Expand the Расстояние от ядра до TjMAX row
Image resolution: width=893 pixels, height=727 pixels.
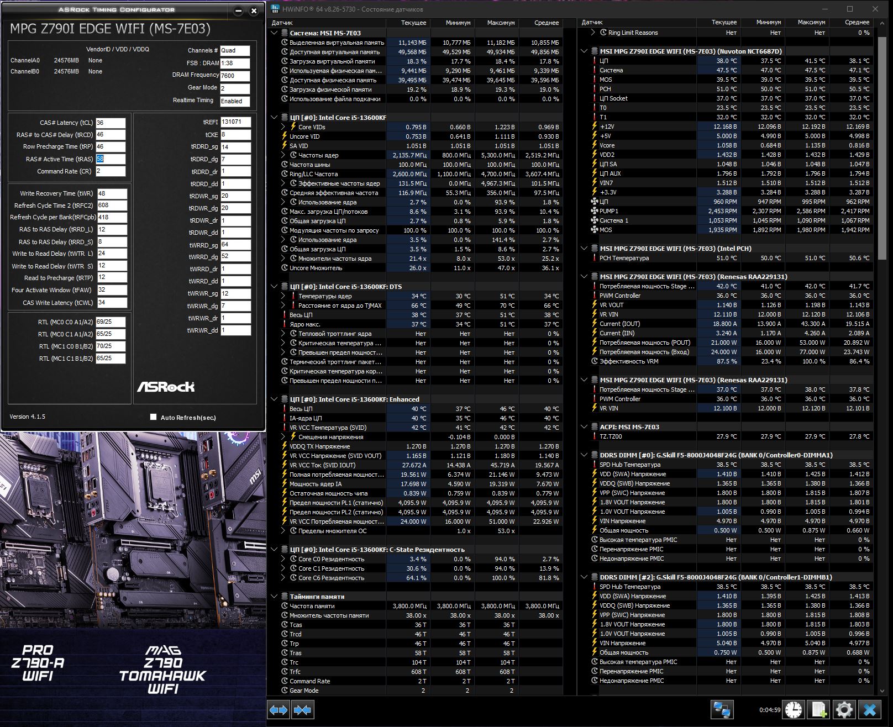pos(283,305)
